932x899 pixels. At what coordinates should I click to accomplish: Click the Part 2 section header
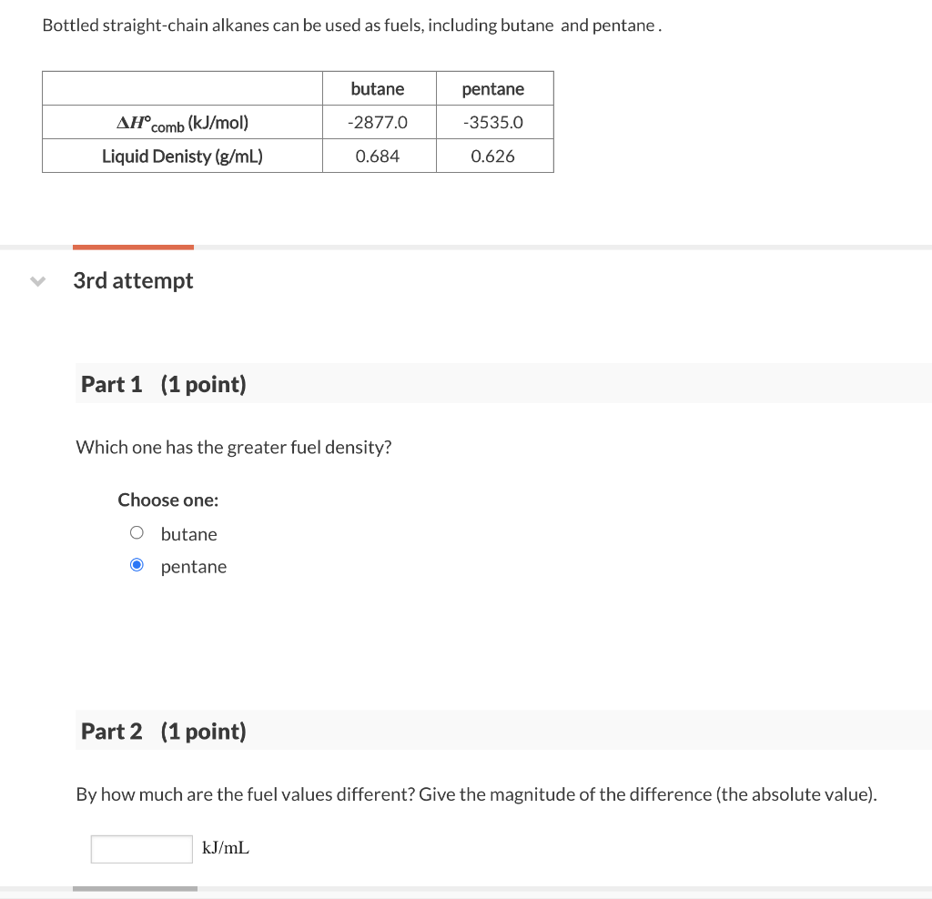tap(503, 731)
